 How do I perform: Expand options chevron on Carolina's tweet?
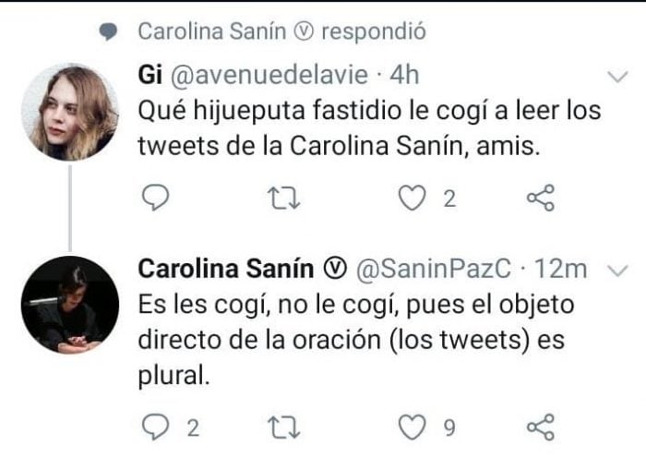click(x=616, y=269)
